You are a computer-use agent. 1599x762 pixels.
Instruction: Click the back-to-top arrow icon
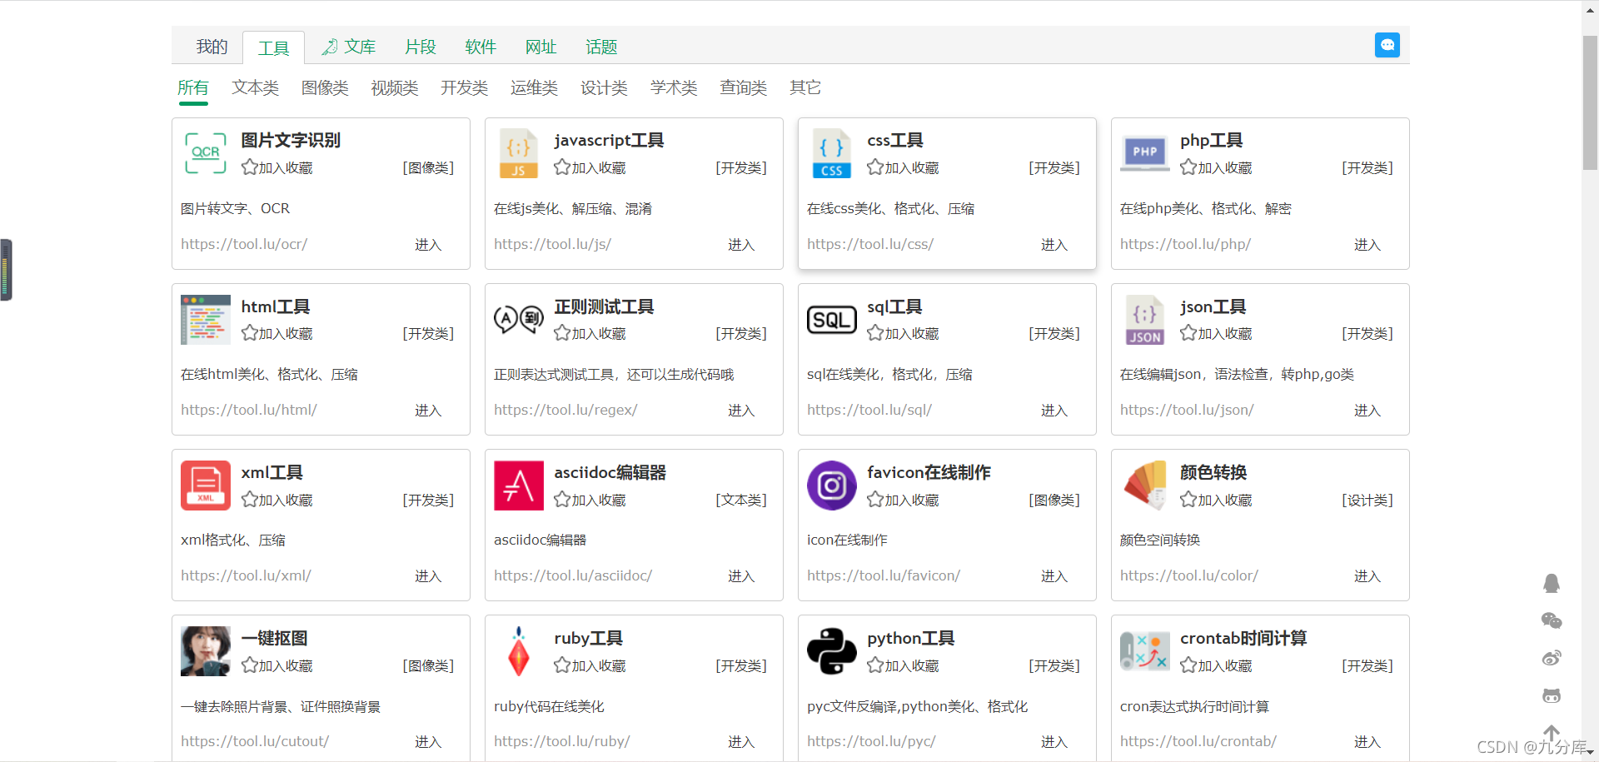[1551, 733]
